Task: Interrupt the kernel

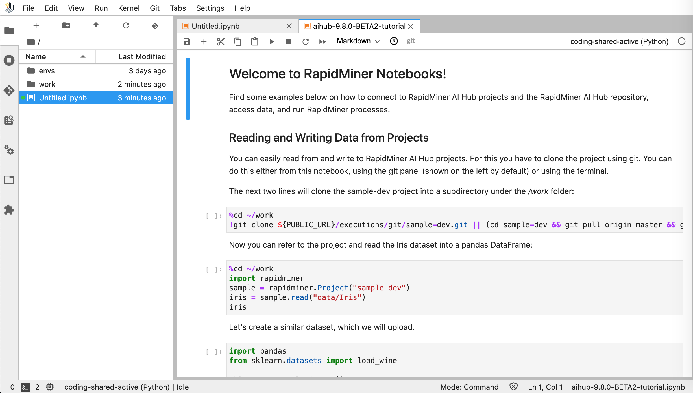Action: (288, 41)
